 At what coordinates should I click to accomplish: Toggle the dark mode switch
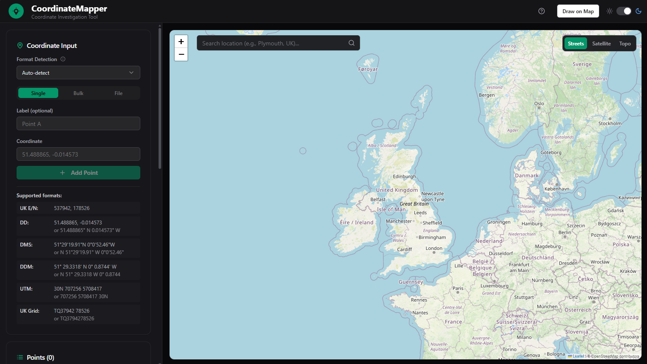pyautogui.click(x=624, y=11)
